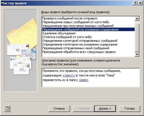Viewport: 144px width, 116px height.
Task: Click the context help question mark icon at bottom left
Action: [x=7, y=108]
